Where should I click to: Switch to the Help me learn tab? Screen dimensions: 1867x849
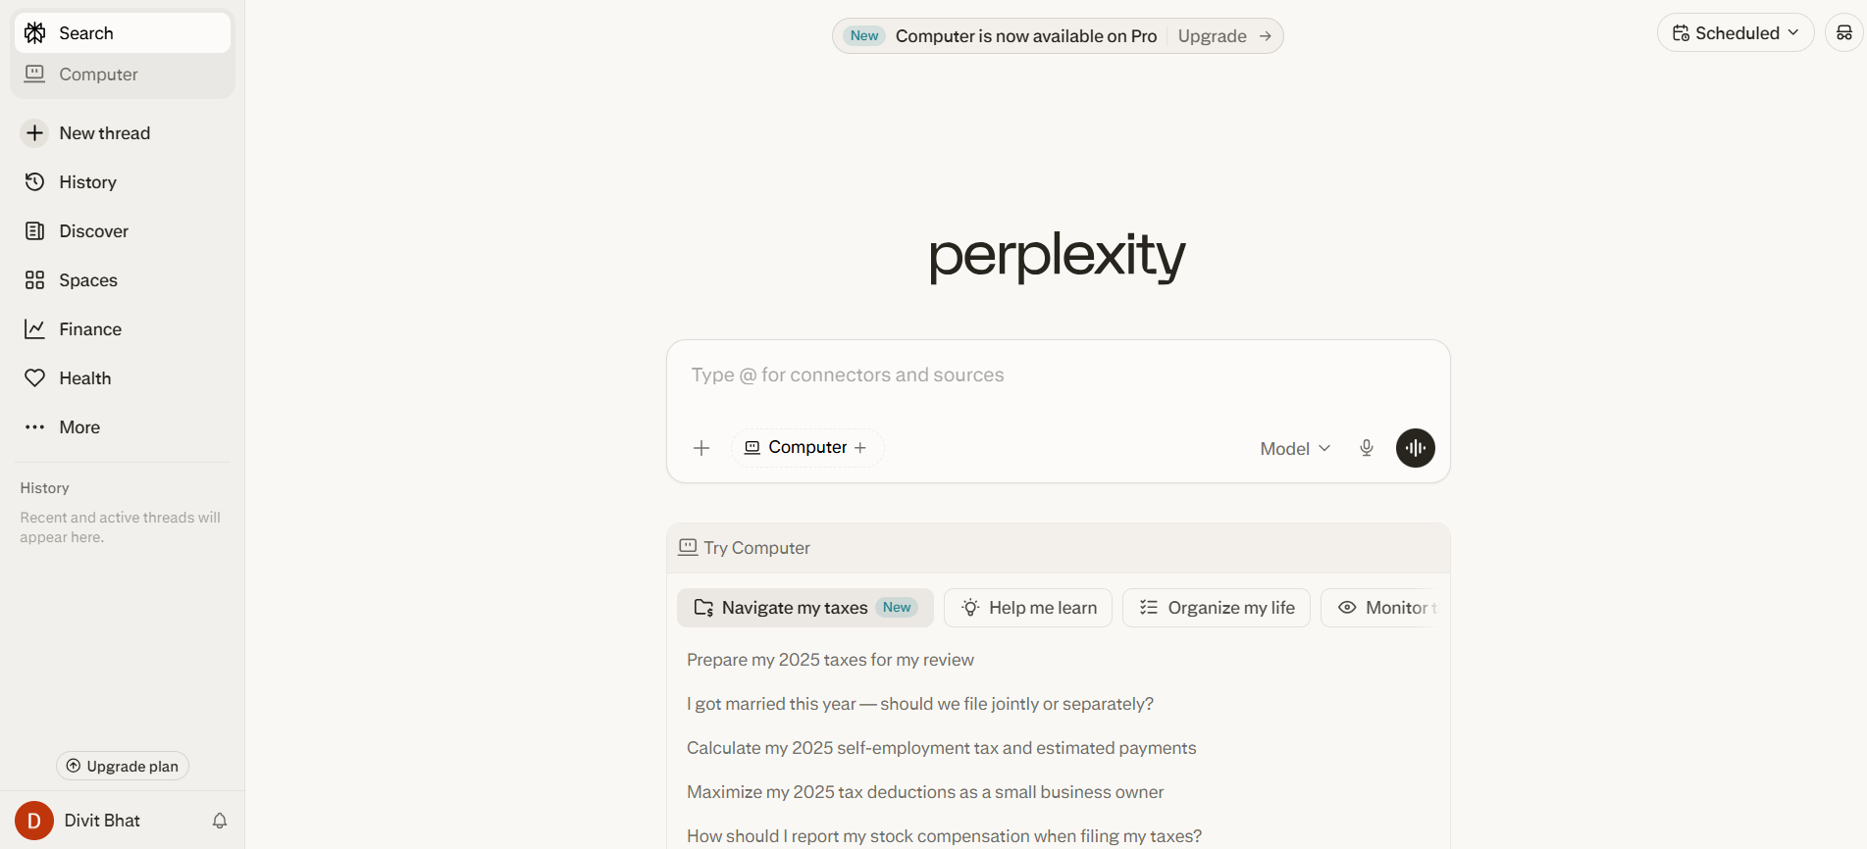tap(1027, 607)
